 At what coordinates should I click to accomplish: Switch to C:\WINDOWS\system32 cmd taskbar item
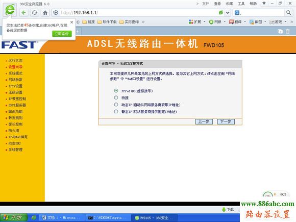point(108,218)
